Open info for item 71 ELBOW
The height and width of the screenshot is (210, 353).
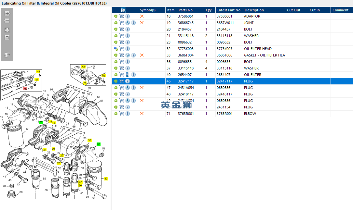click(x=128, y=114)
